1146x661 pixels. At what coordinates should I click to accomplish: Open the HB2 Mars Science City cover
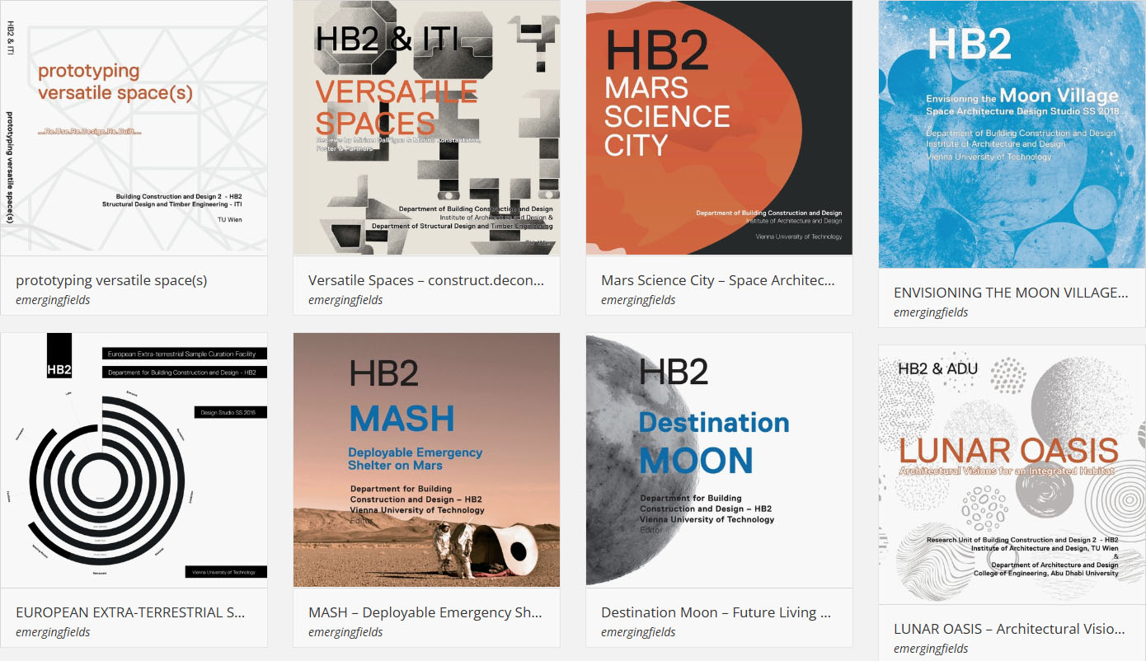(719, 128)
